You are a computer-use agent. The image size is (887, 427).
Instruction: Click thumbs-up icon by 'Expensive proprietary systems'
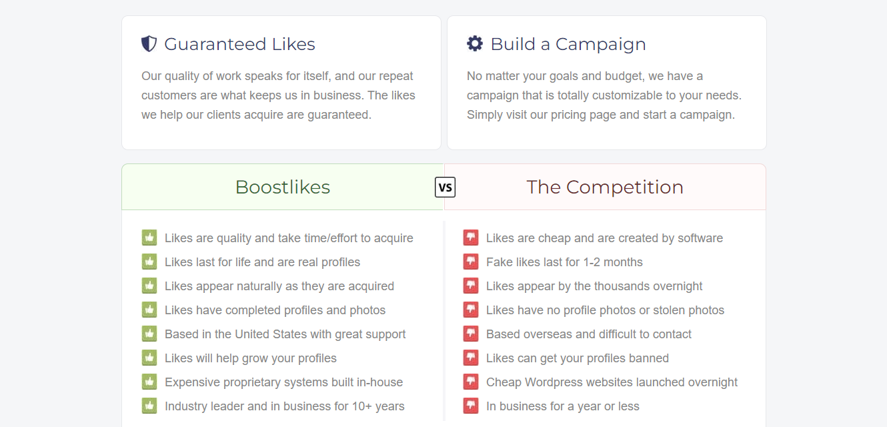pos(149,382)
